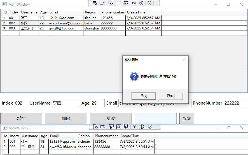Click 12121@qq.com cell in top window grid
Screen dimensions: 248x155
click(x=65, y=18)
